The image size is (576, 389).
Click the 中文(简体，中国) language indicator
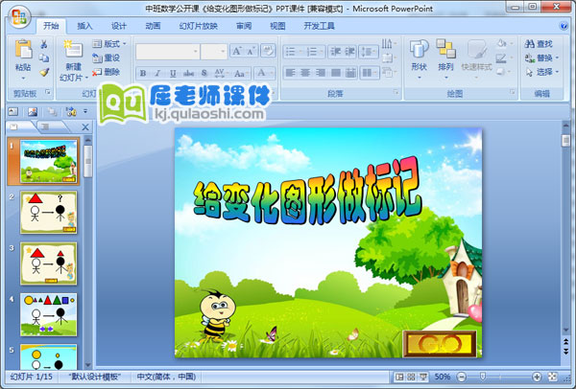(x=166, y=377)
